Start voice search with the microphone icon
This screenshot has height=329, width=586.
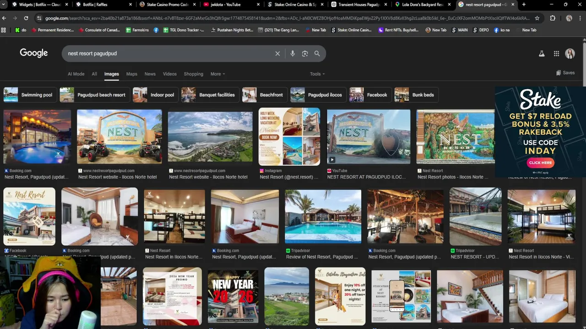pos(293,53)
